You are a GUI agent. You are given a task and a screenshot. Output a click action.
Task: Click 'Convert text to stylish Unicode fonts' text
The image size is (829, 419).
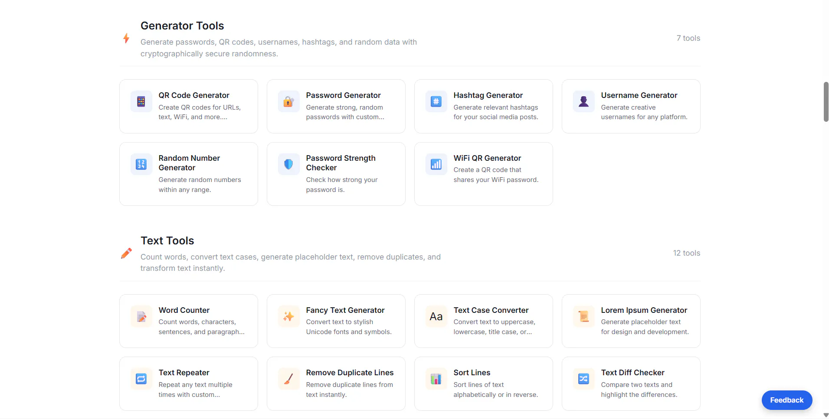pos(349,327)
